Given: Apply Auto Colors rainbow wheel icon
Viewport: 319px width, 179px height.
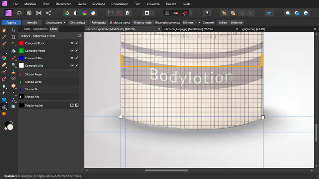Looking at the screenshot, I should tap(85, 13).
